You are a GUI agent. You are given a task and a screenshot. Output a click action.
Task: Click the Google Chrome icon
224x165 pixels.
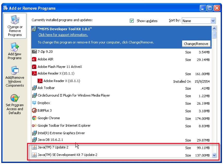click(x=34, y=118)
